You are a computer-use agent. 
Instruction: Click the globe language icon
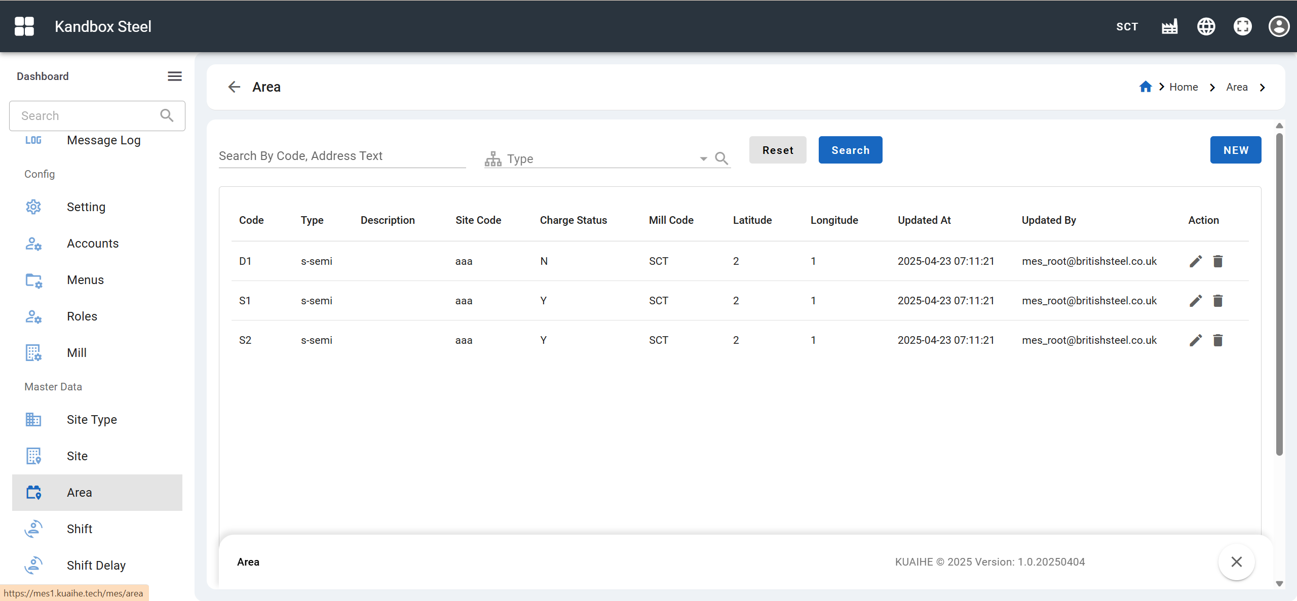[x=1206, y=26]
